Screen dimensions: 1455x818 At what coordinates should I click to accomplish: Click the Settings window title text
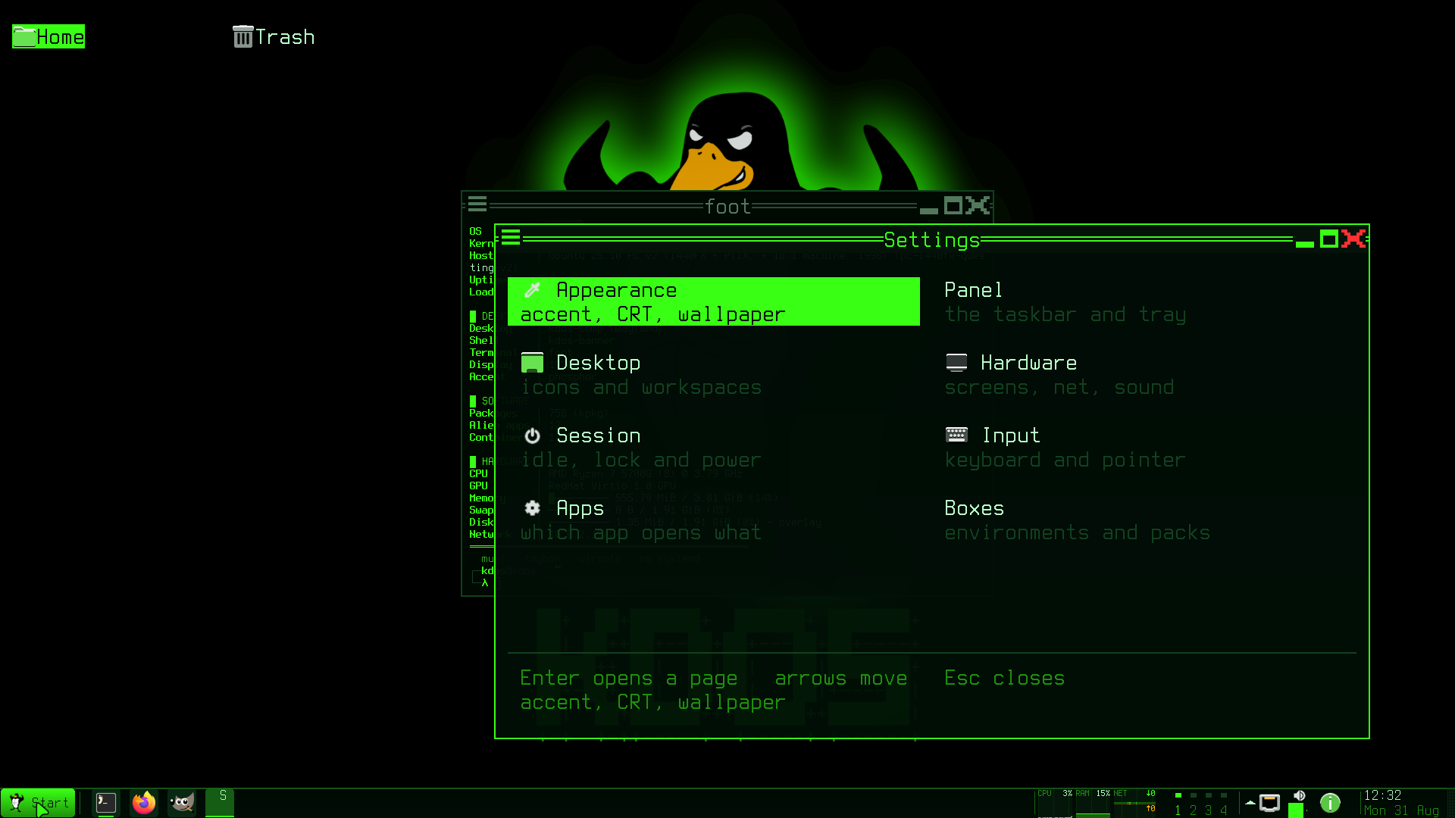pos(931,240)
